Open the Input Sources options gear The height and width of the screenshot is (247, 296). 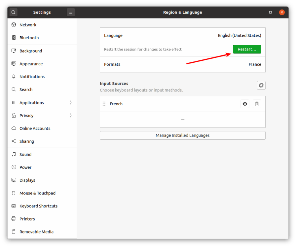pos(261,85)
